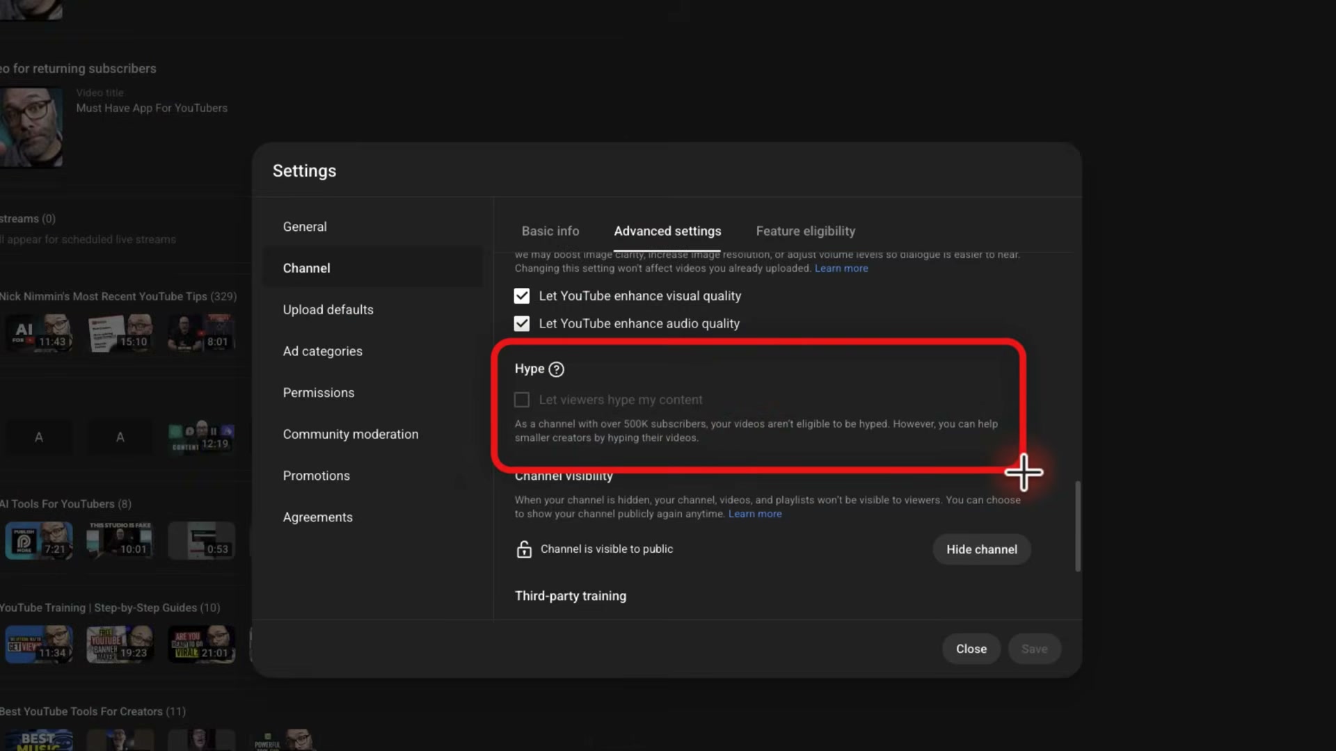1336x751 pixels.
Task: Switch to the Basic info tab
Action: 550,231
